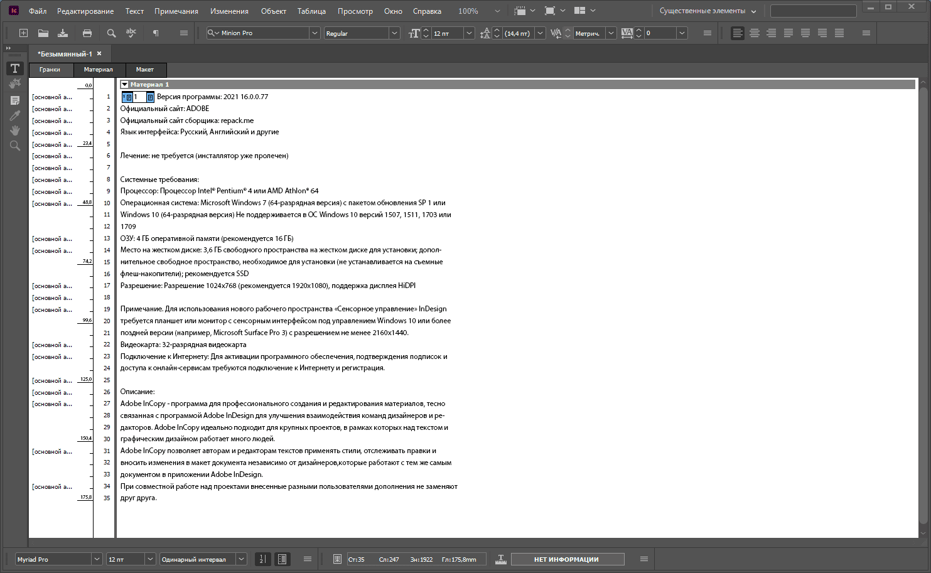
Task: Click the Open folder icon
Action: point(43,33)
